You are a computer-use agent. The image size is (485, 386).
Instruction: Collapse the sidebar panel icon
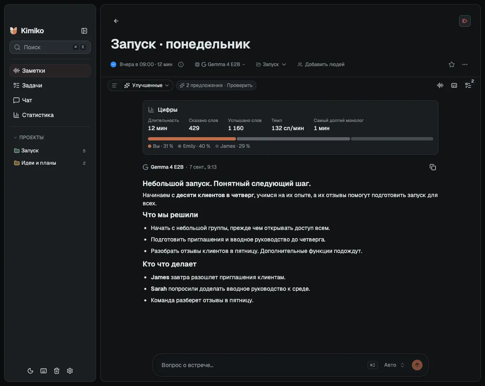tap(84, 31)
